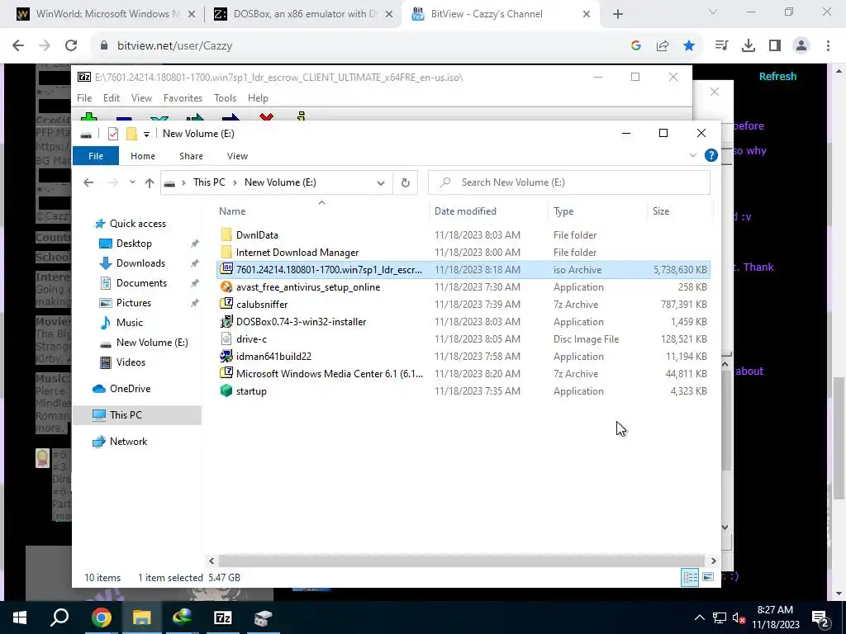This screenshot has height=634, width=846.
Task: Click the network tray icon
Action: coord(720,618)
